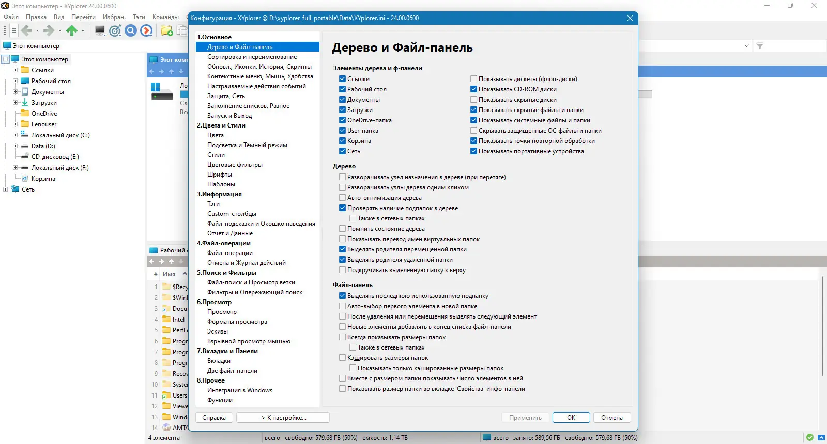This screenshot has width=827, height=444.
Task: Click the Back arrow in main toolbar
Action: [x=27, y=31]
